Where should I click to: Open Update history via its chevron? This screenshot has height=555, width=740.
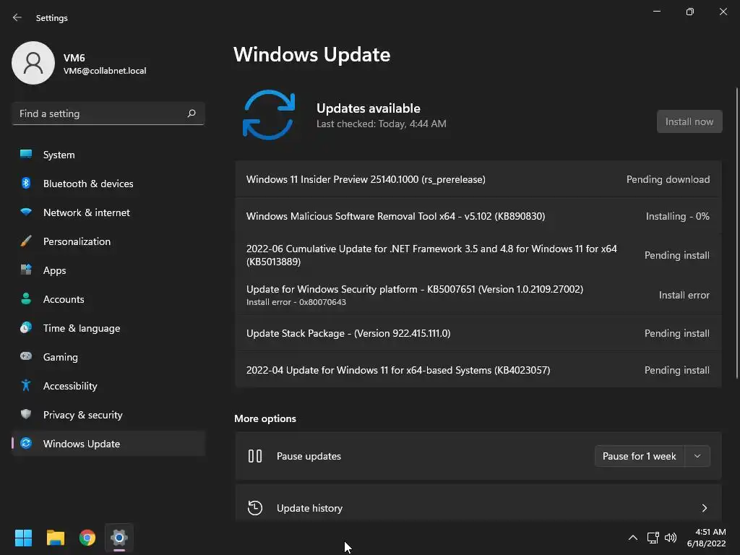pyautogui.click(x=705, y=508)
